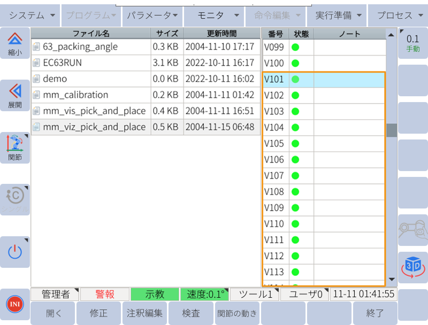428x325 pixels.
Task: Click the blue power servo icon
Action: (x=15, y=252)
